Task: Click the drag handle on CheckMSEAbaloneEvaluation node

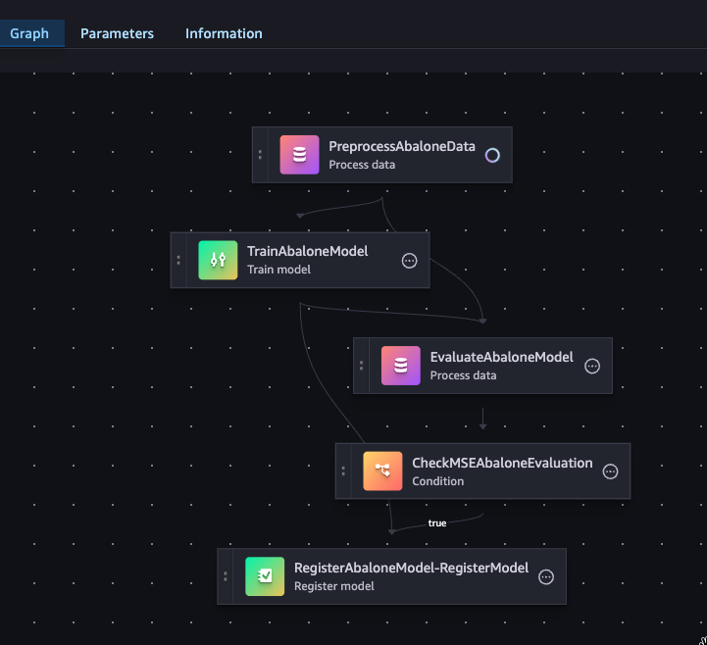Action: click(x=343, y=471)
